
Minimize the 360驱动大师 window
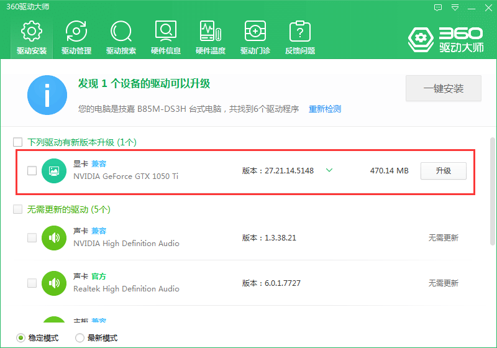coord(472,8)
